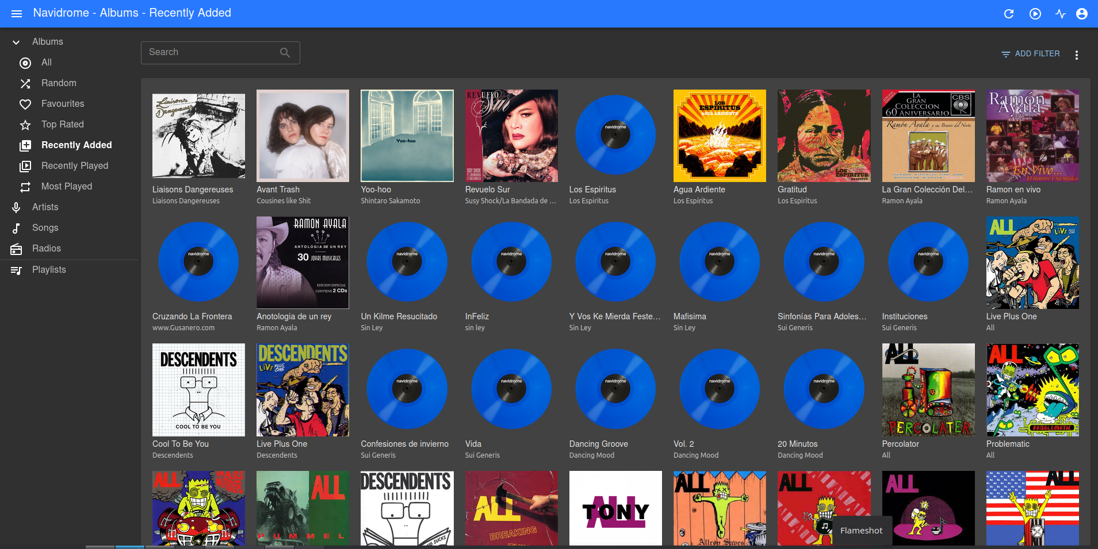
Task: Select the All albums menu item
Action: click(x=69, y=63)
